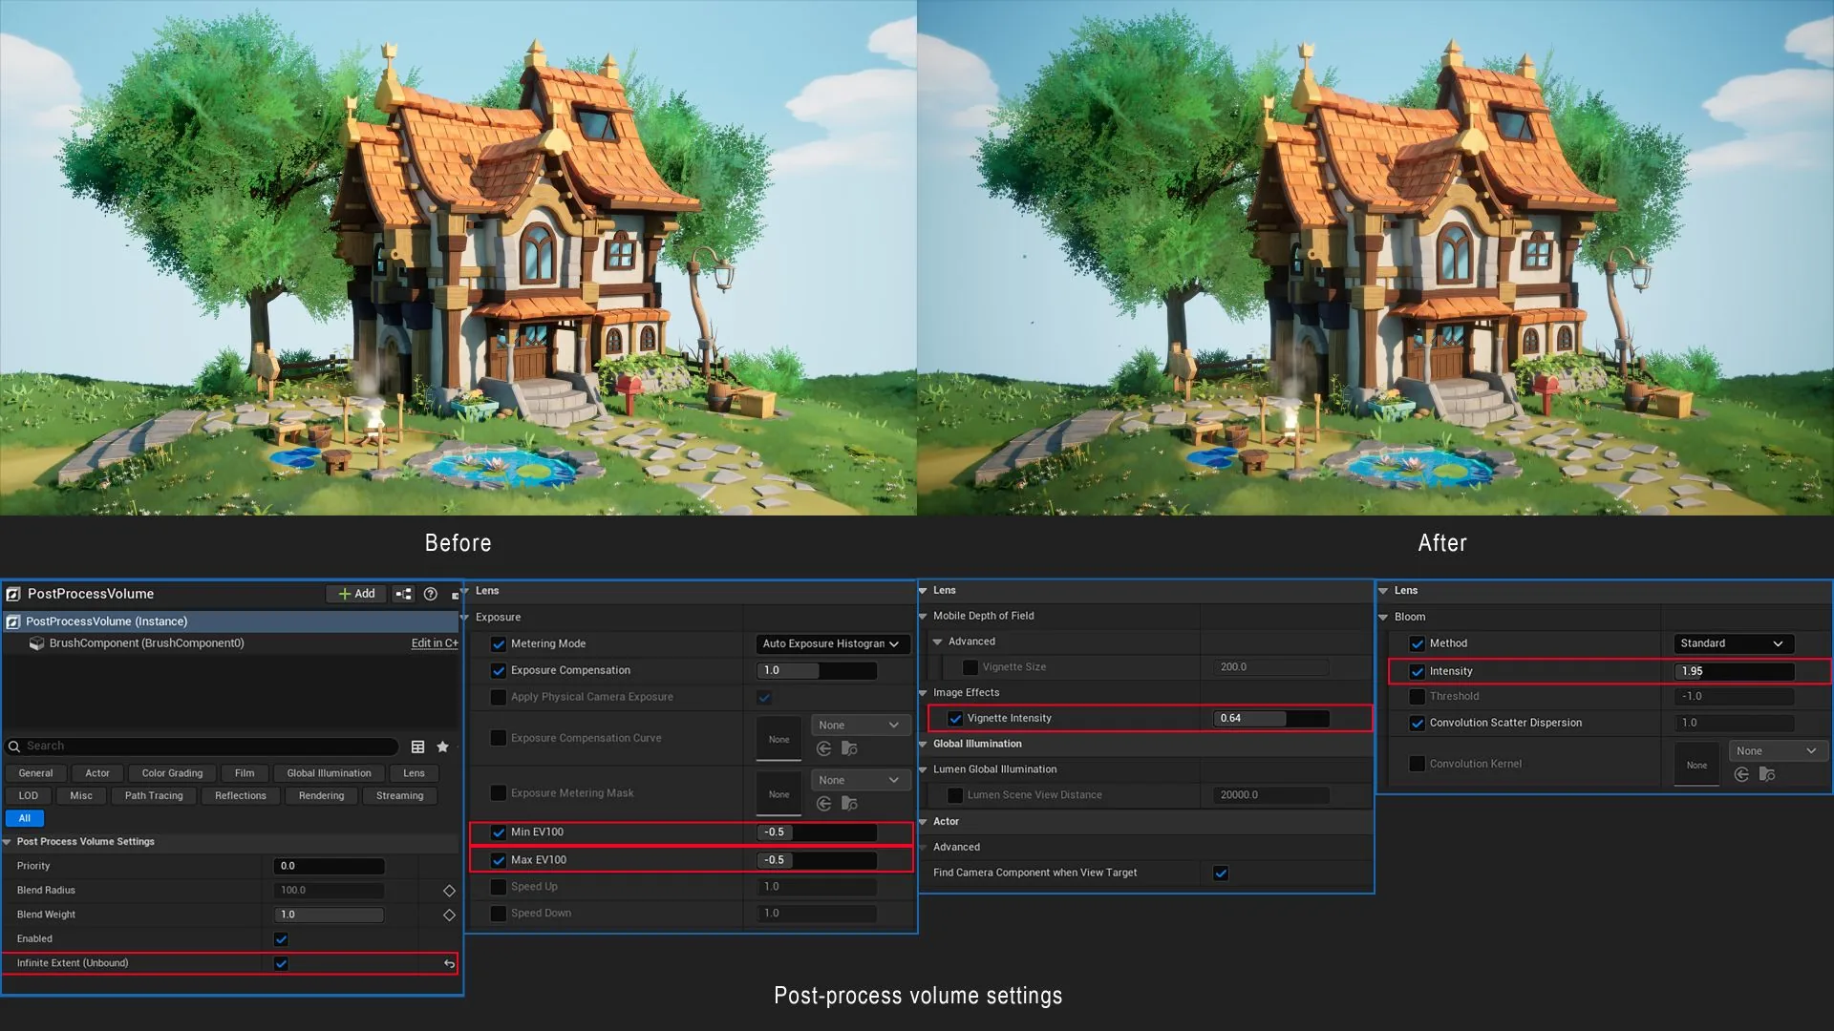Reset Infinite Extent to default arrow

pyautogui.click(x=449, y=964)
